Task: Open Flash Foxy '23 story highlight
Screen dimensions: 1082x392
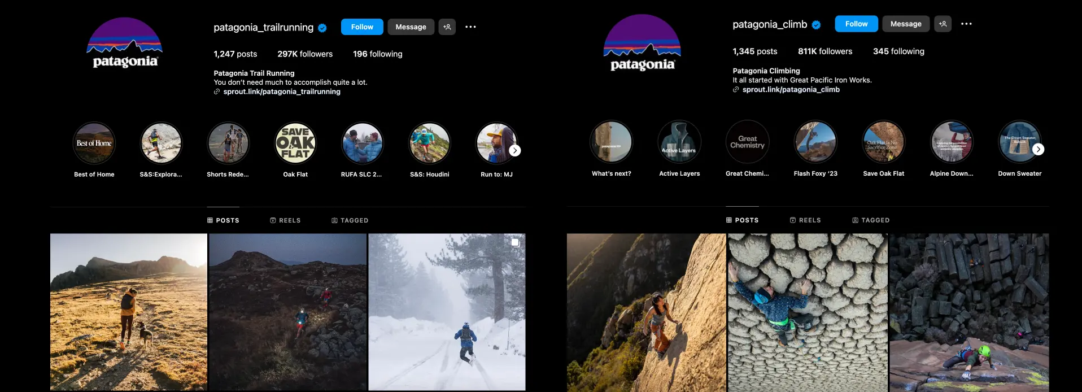Action: pos(815,142)
